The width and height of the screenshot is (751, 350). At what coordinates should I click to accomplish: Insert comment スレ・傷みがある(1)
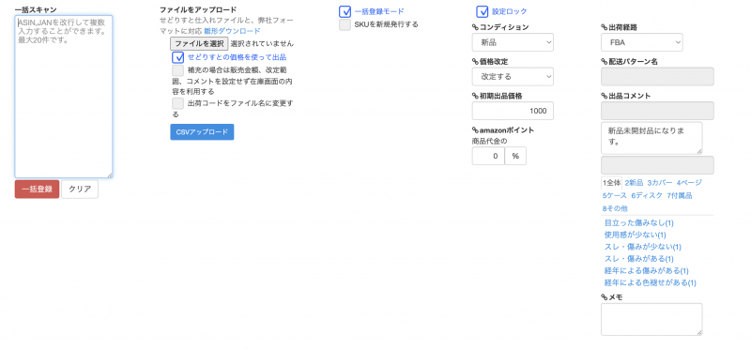(x=639, y=259)
